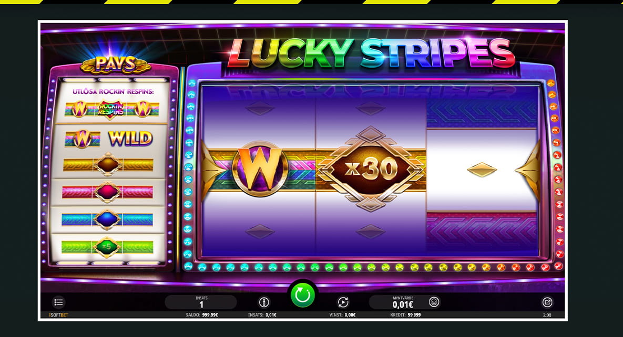Open the game info icon
The image size is (623, 337).
[x=264, y=302]
